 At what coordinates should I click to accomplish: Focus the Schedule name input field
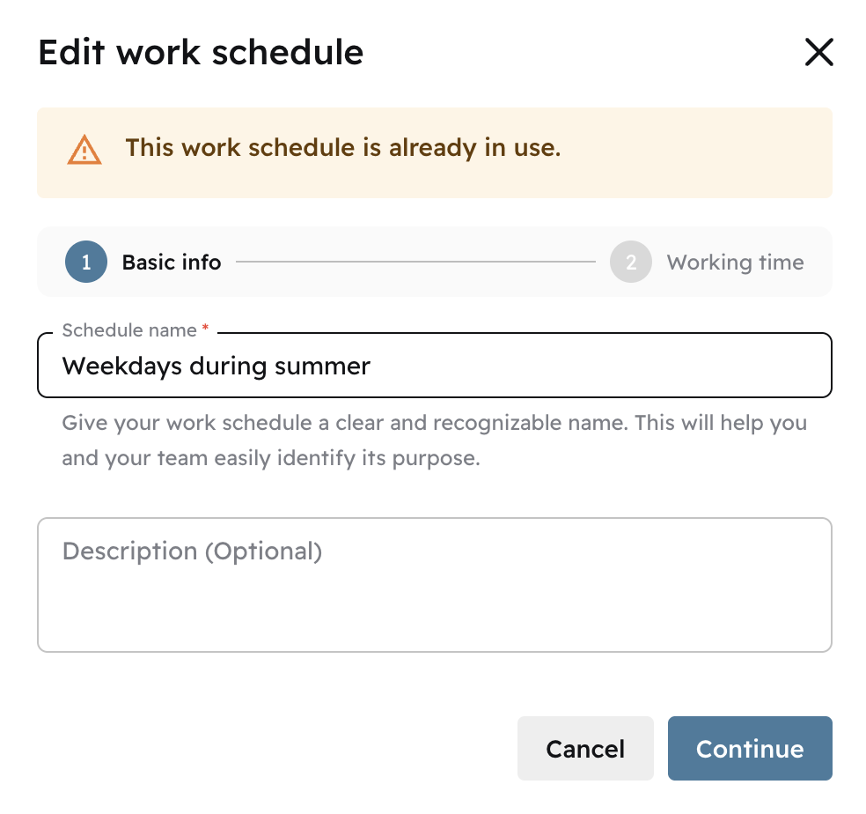pyautogui.click(x=434, y=365)
